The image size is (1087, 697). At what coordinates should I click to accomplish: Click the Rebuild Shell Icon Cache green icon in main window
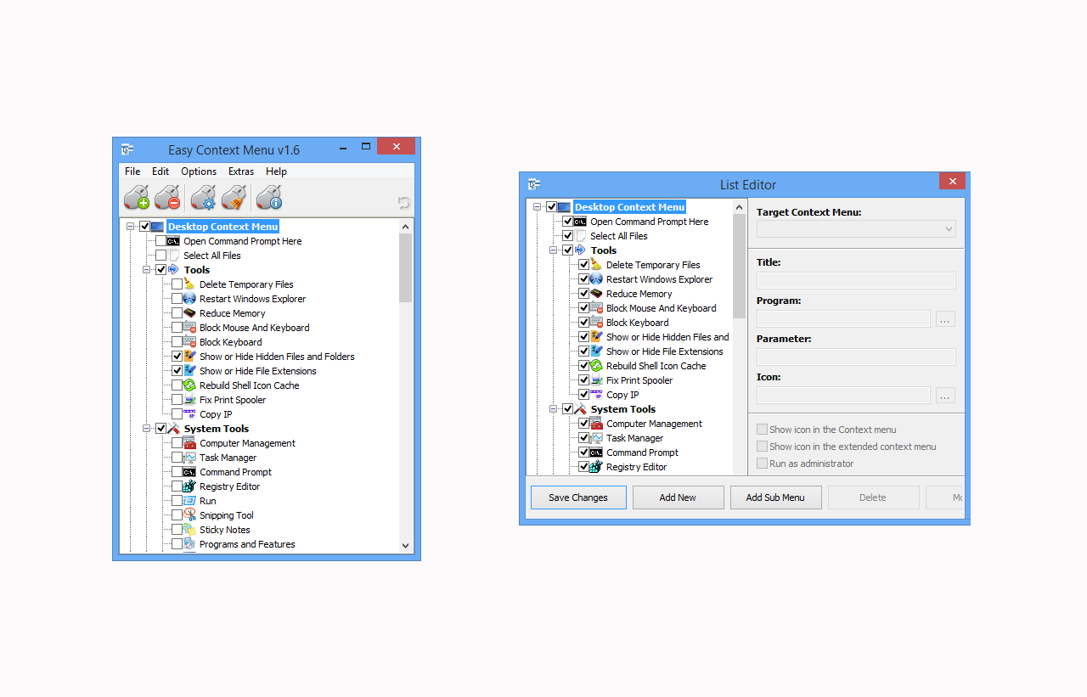[189, 385]
